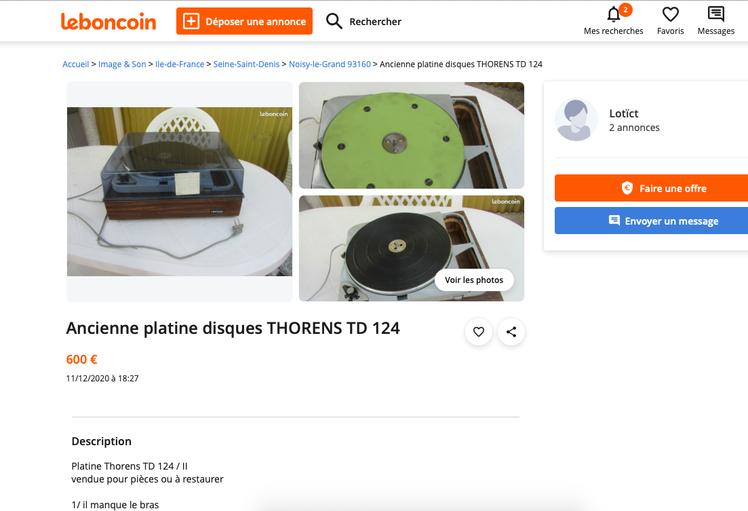Click Lotïct seller name
The image size is (748, 511).
click(x=623, y=113)
